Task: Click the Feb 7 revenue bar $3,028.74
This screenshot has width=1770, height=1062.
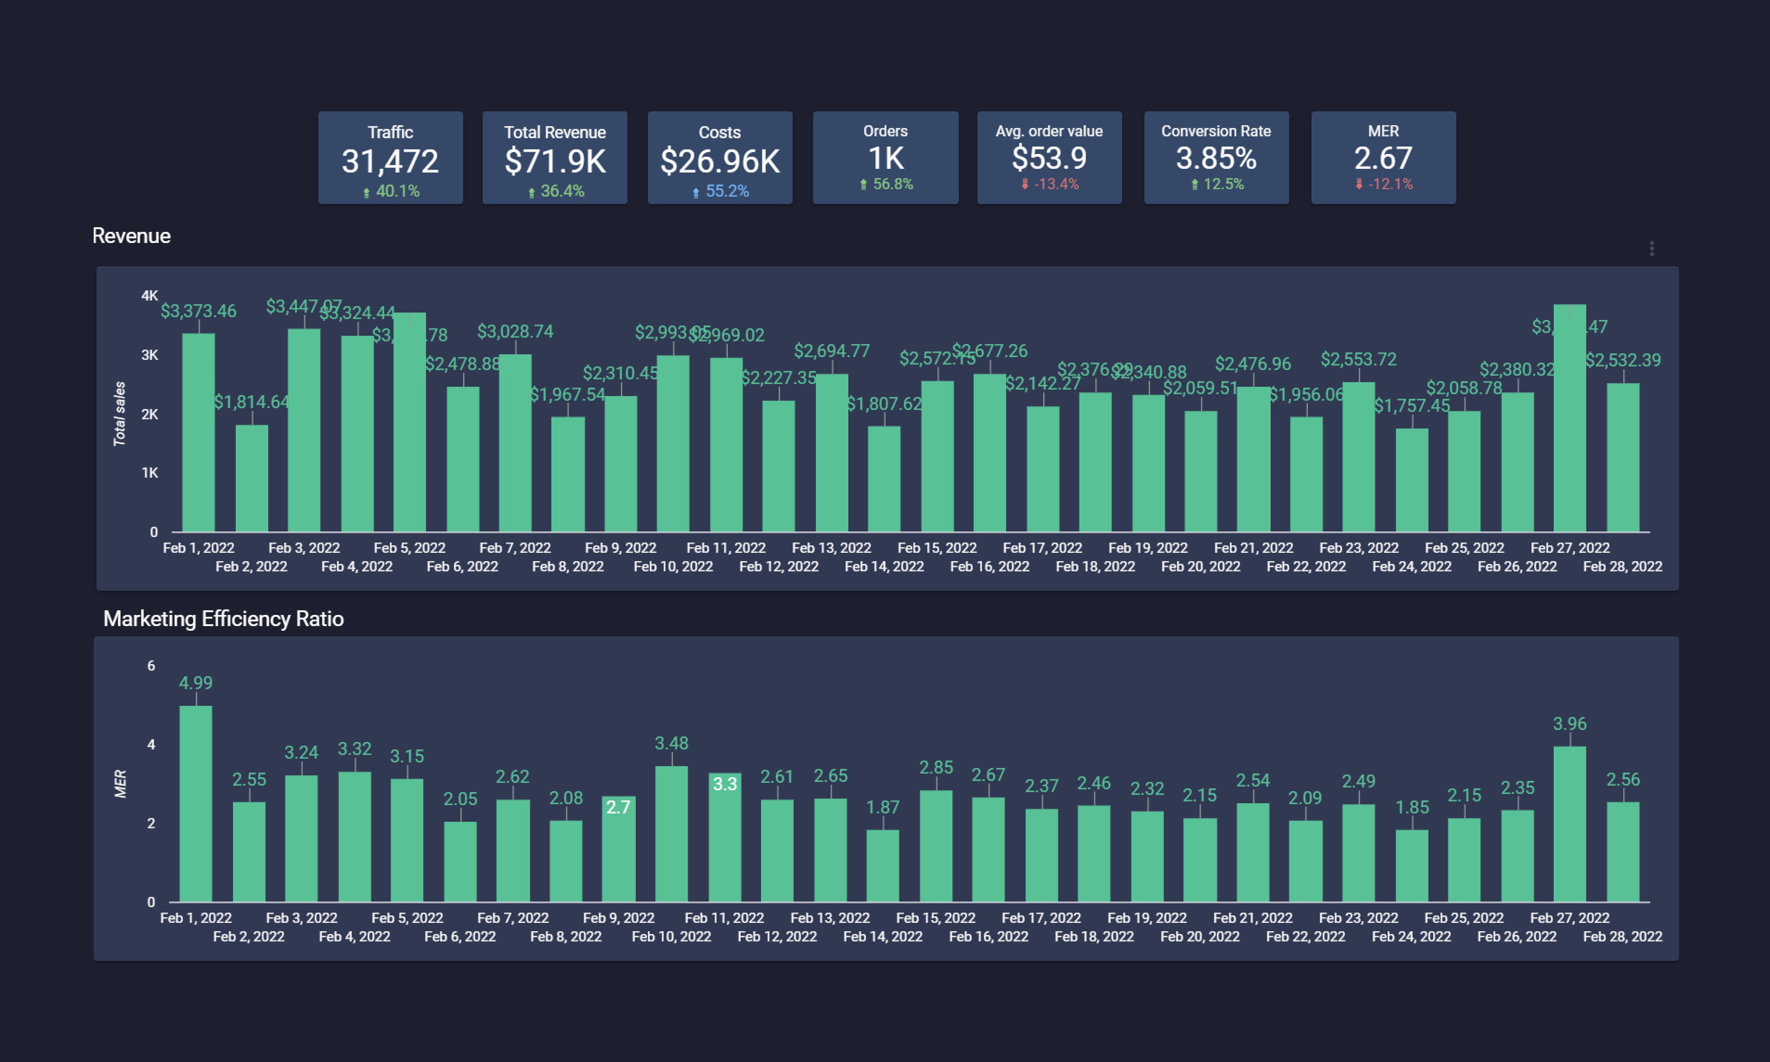Action: [x=516, y=443]
